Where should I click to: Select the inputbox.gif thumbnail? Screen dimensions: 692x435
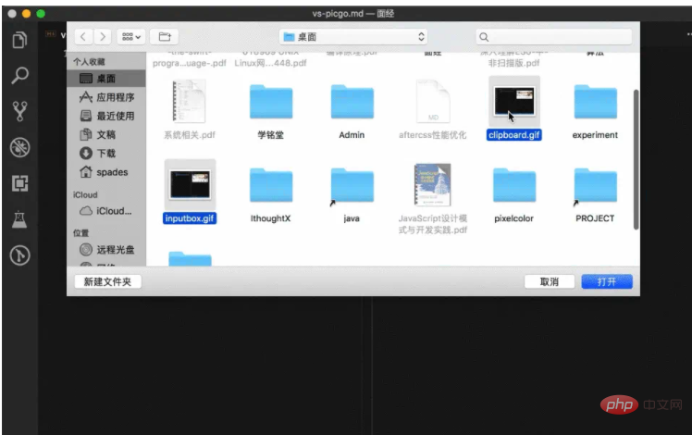pyautogui.click(x=190, y=184)
